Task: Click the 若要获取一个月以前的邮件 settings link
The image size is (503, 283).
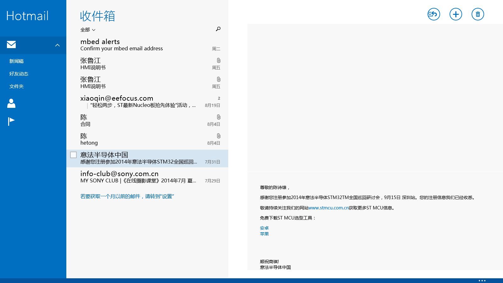Action: [x=127, y=197]
